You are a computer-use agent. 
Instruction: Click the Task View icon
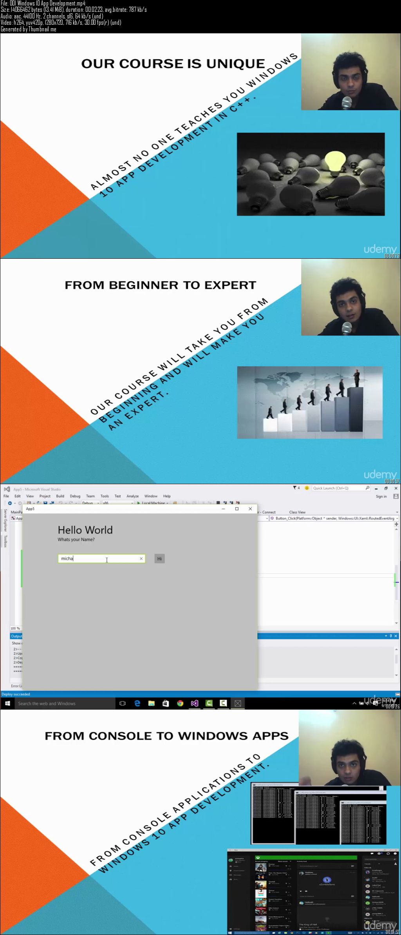click(x=122, y=703)
